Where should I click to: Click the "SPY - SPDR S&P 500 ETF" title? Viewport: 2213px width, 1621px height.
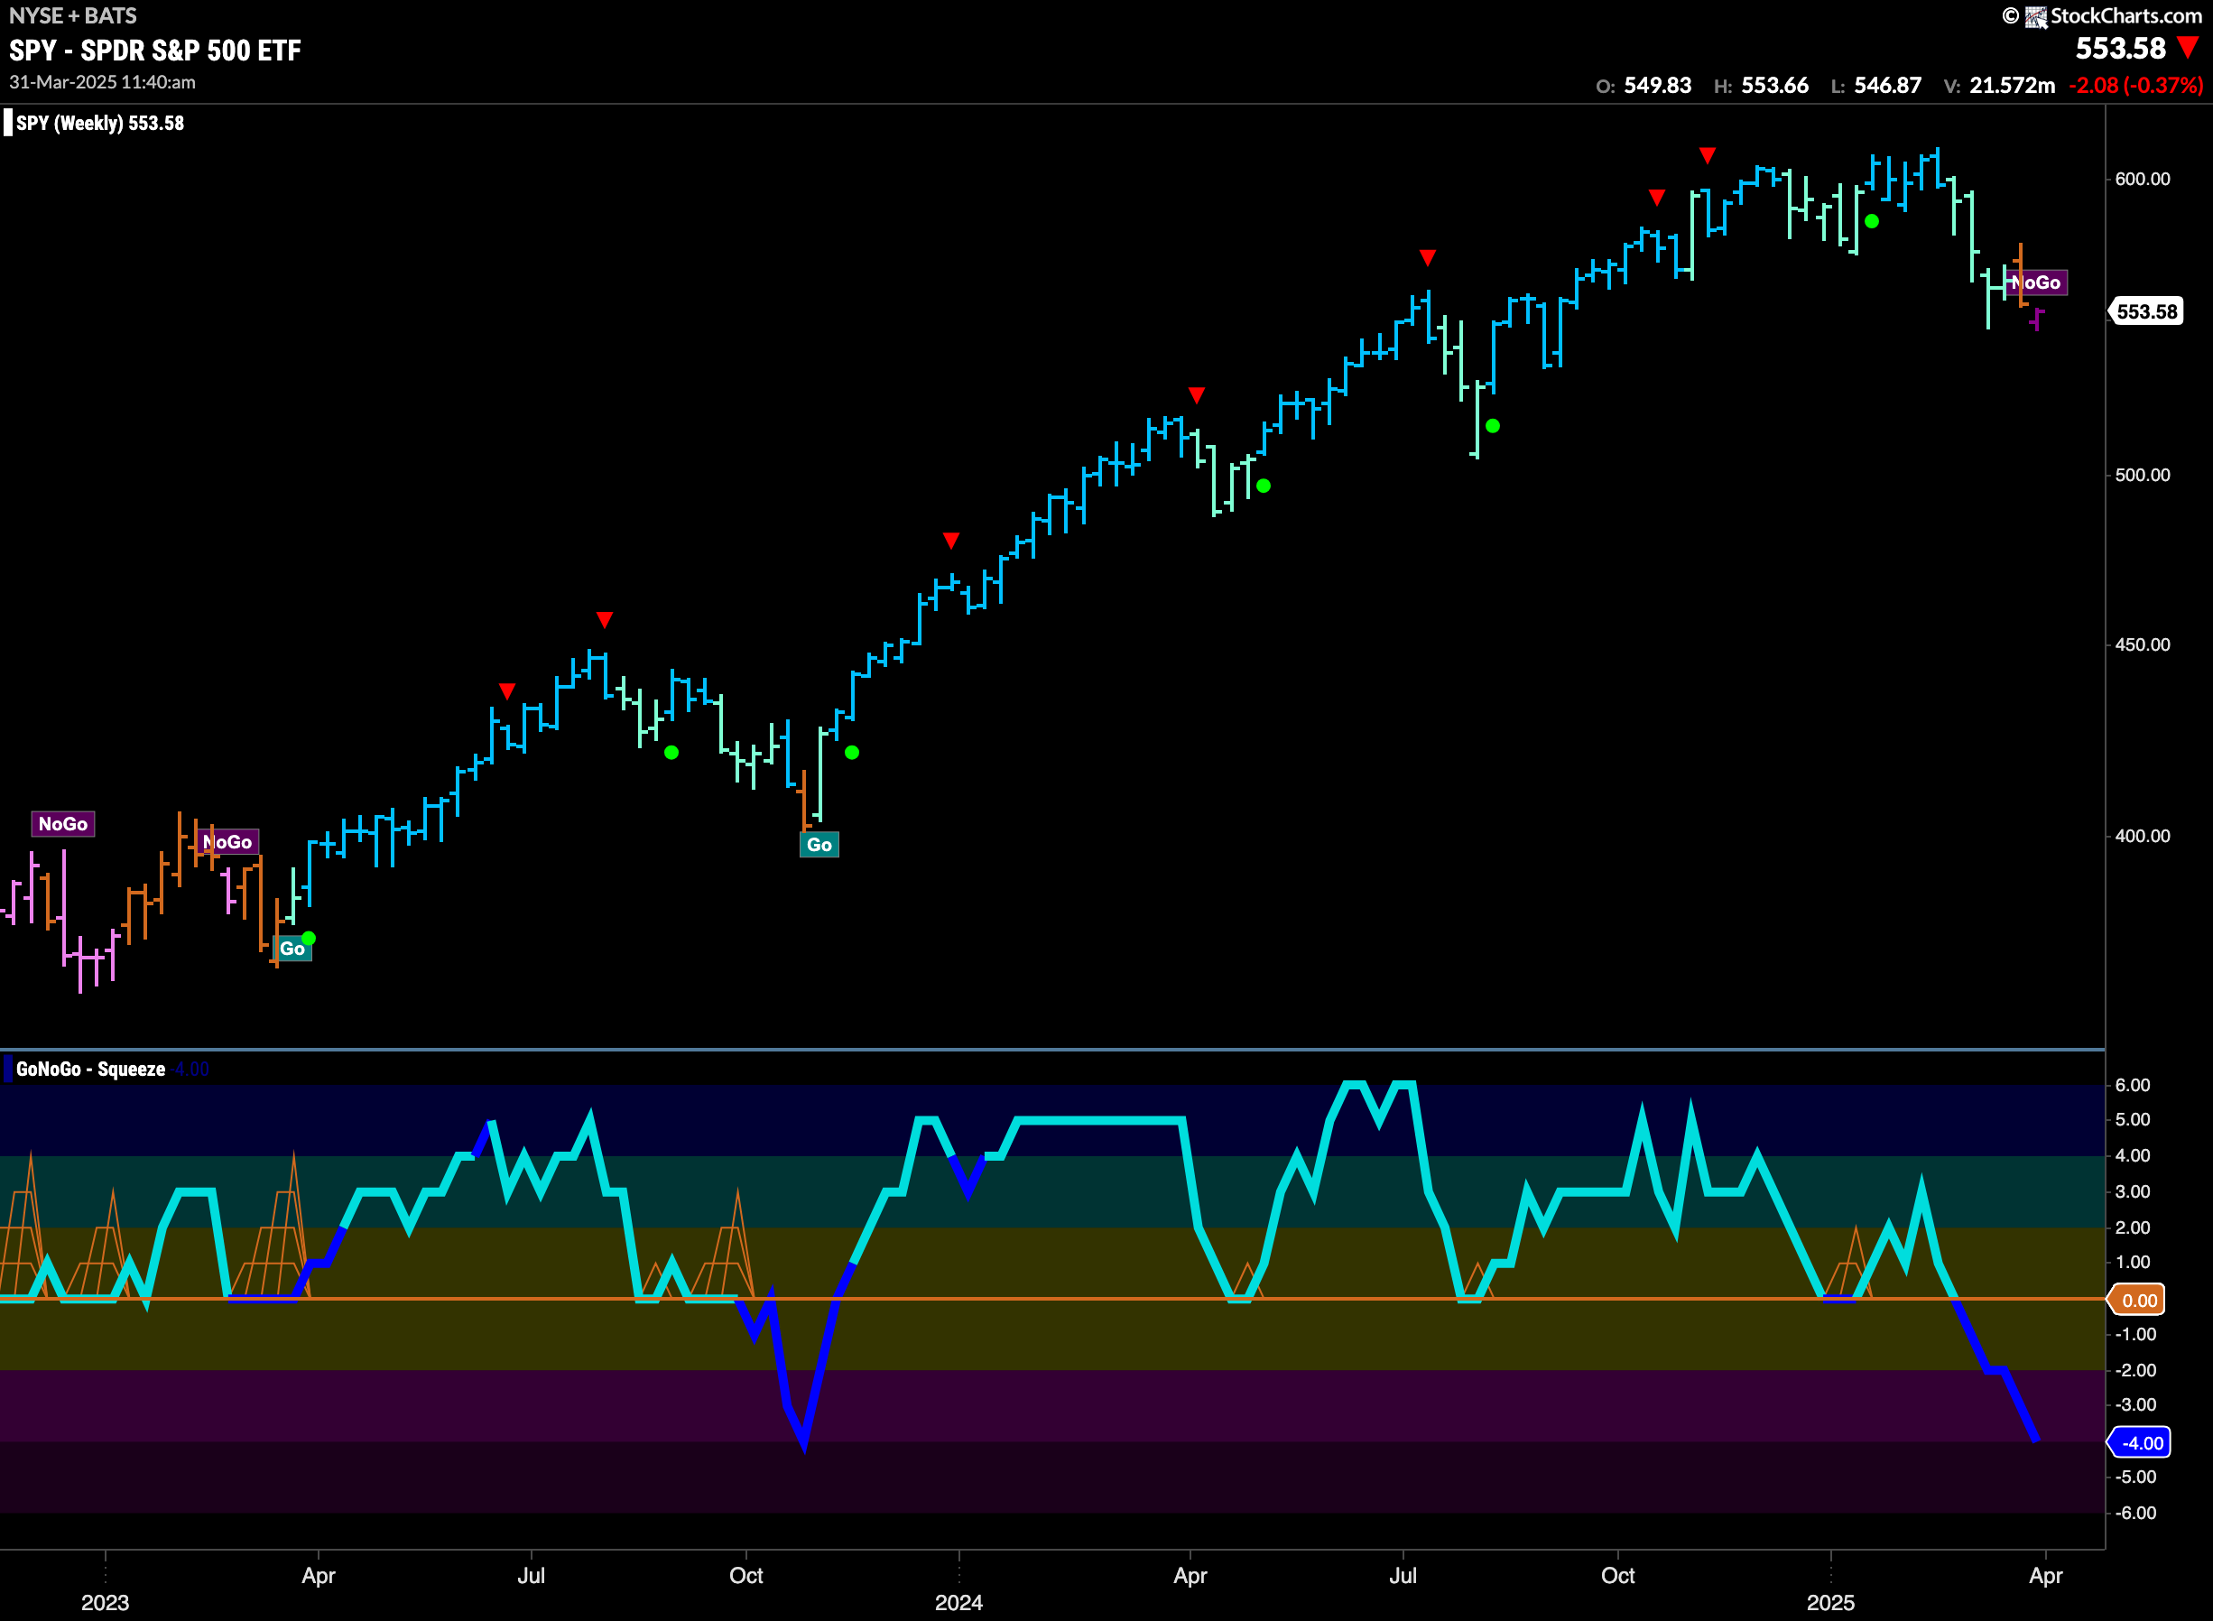point(155,50)
